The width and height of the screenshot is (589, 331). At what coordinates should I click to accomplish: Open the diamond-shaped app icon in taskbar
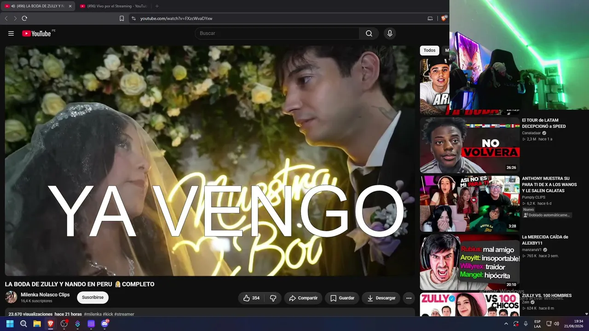77,324
